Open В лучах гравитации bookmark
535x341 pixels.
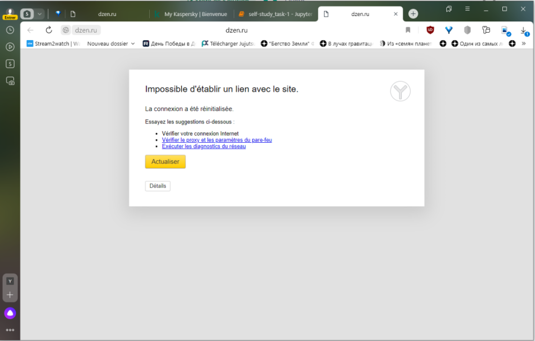pyautogui.click(x=346, y=44)
